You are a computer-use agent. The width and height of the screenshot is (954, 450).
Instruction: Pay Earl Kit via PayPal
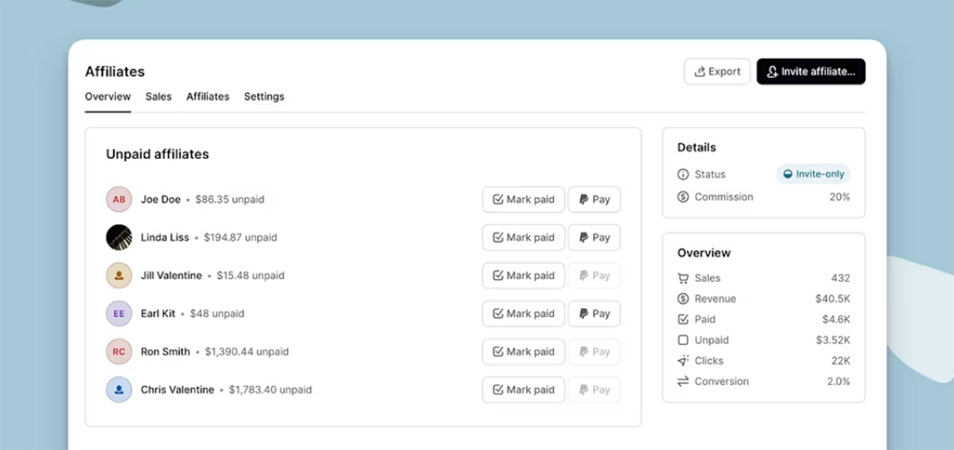(594, 314)
